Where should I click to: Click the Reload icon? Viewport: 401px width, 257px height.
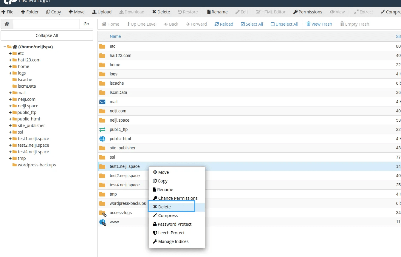pyautogui.click(x=224, y=24)
